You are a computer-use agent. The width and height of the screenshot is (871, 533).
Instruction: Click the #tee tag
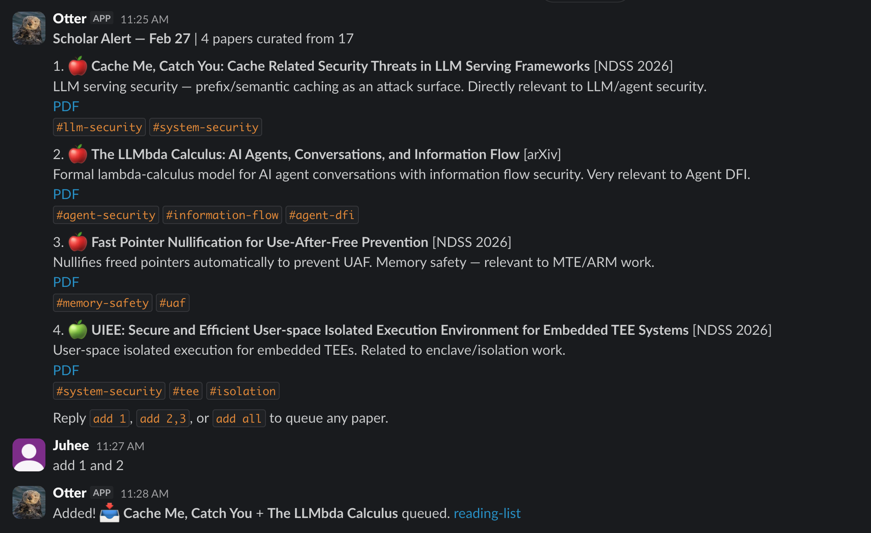[185, 391]
